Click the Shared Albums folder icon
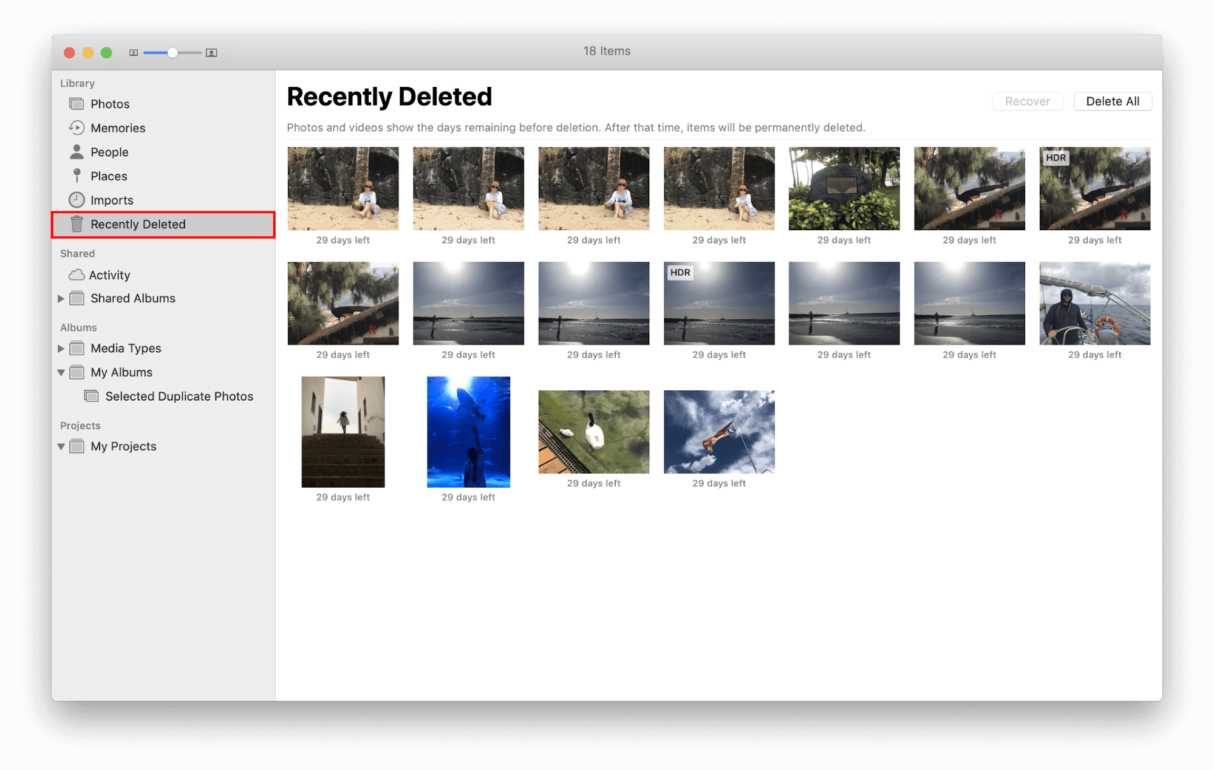This screenshot has height=770, width=1214. pos(77,298)
